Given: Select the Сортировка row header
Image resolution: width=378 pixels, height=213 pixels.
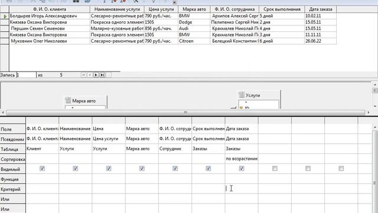Looking at the screenshot, I should tap(13, 159).
